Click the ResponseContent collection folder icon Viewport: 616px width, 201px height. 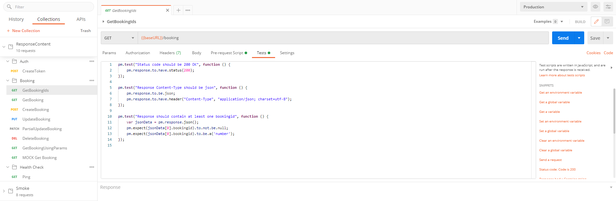point(11,47)
